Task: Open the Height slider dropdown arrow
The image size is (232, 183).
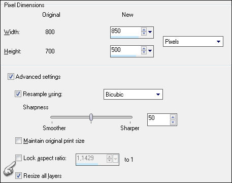Action: tap(150, 50)
